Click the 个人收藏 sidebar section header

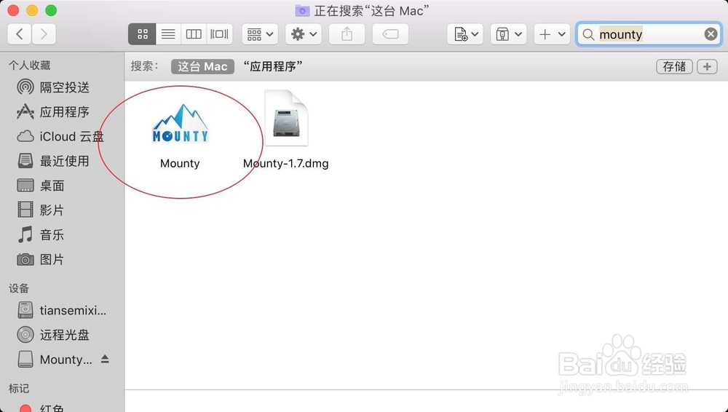[30, 66]
